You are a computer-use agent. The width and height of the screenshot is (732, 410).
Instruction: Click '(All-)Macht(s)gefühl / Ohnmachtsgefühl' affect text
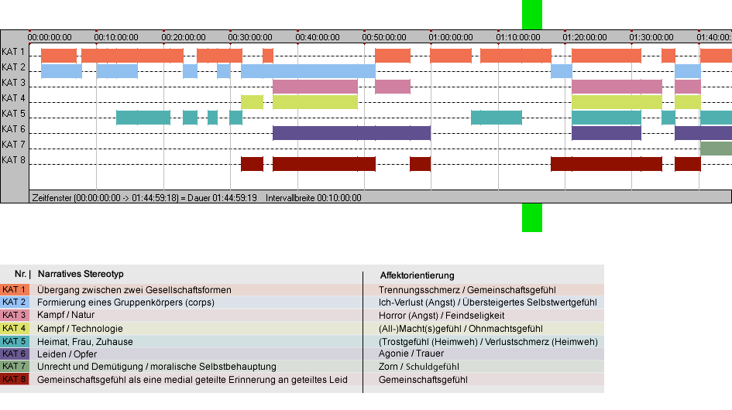click(461, 329)
